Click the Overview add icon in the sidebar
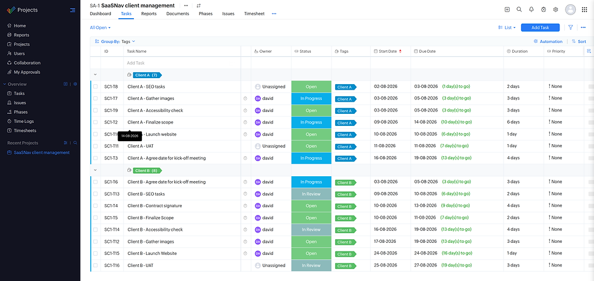 point(65,84)
